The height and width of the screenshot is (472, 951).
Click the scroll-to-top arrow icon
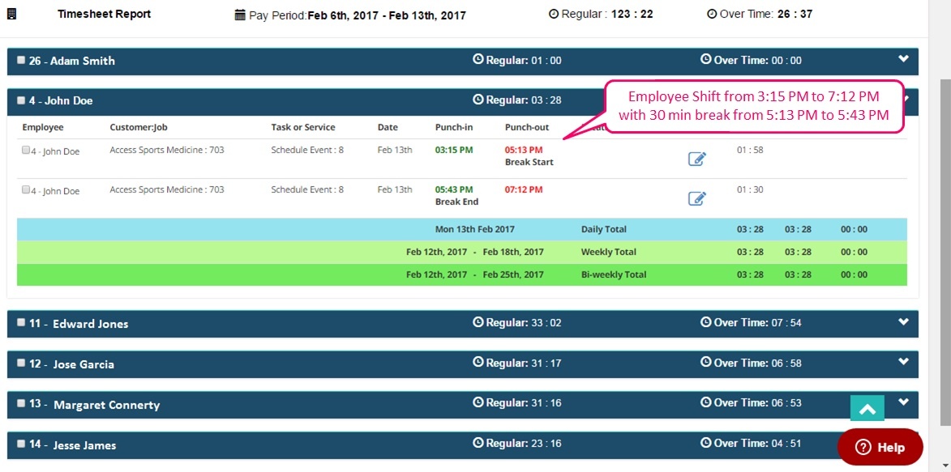coord(867,409)
